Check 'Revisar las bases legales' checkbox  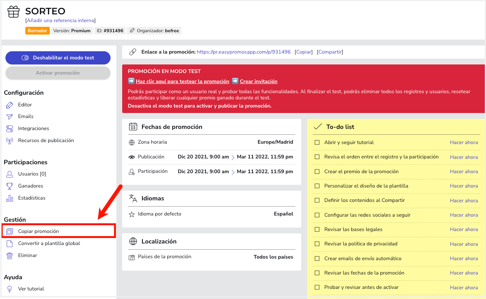tap(317, 229)
